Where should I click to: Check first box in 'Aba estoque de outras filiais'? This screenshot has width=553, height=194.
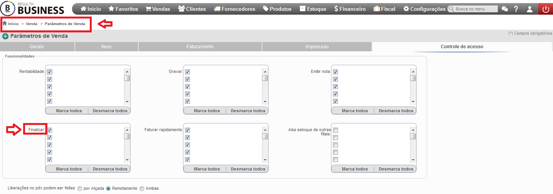pos(335,130)
